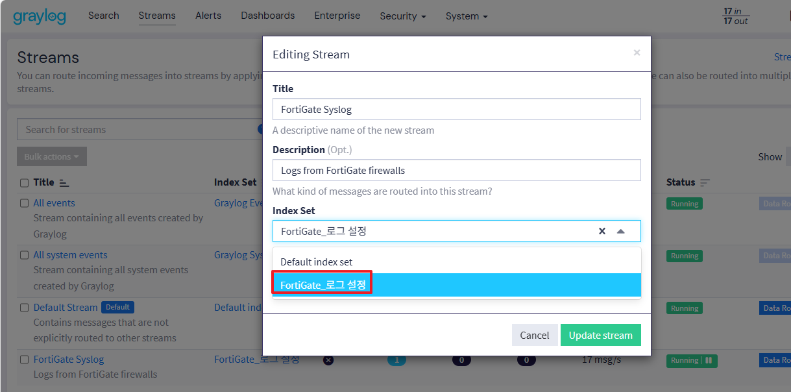This screenshot has height=392, width=791.
Task: Open the All events stream link
Action: tap(55, 203)
